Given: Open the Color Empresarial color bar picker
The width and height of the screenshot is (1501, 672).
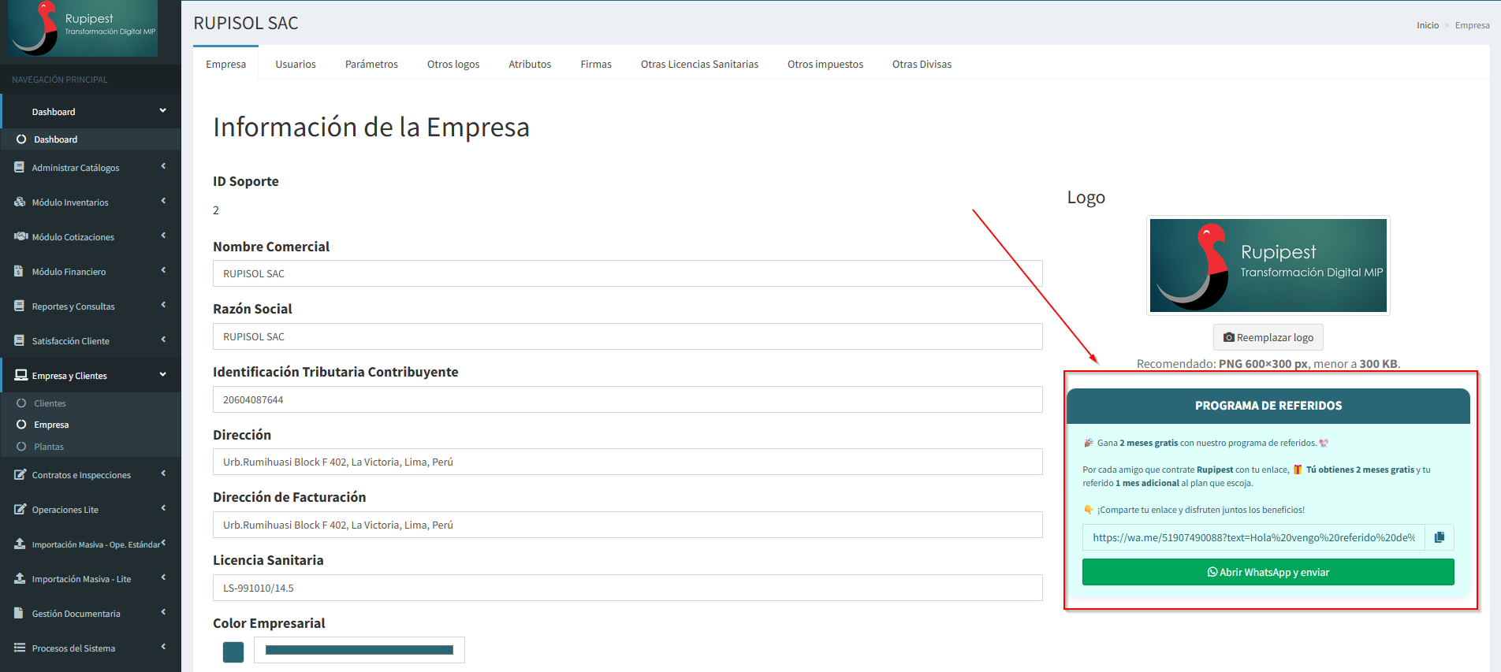Looking at the screenshot, I should click(x=359, y=650).
